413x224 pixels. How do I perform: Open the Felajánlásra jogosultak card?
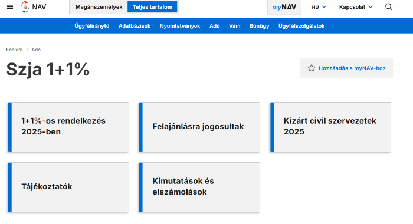click(x=199, y=127)
